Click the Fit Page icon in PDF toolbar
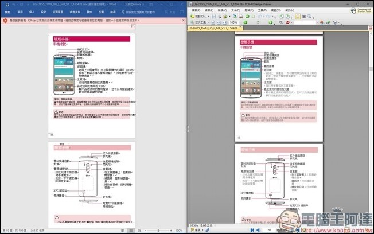This screenshot has width=374, height=234. tap(219, 22)
